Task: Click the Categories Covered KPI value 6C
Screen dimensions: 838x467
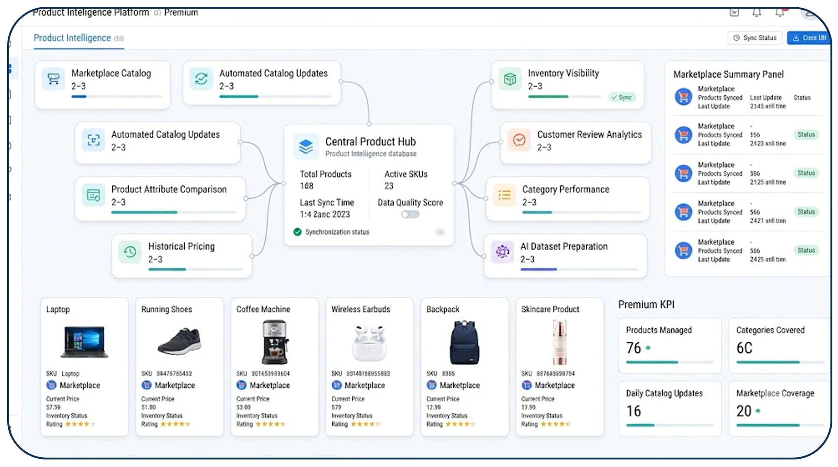Action: click(744, 348)
